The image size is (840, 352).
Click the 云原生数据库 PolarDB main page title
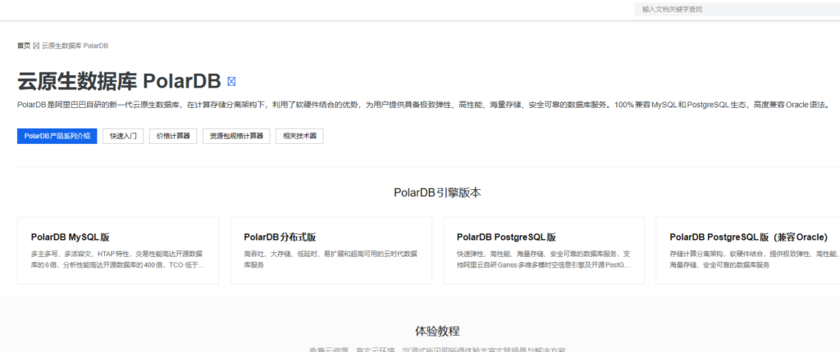coord(119,82)
